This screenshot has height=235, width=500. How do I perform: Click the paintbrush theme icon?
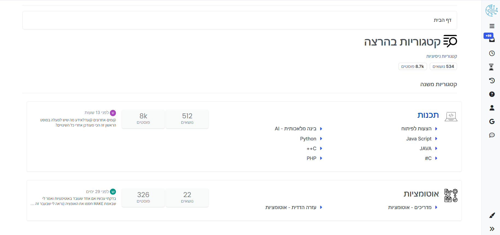point(492,215)
